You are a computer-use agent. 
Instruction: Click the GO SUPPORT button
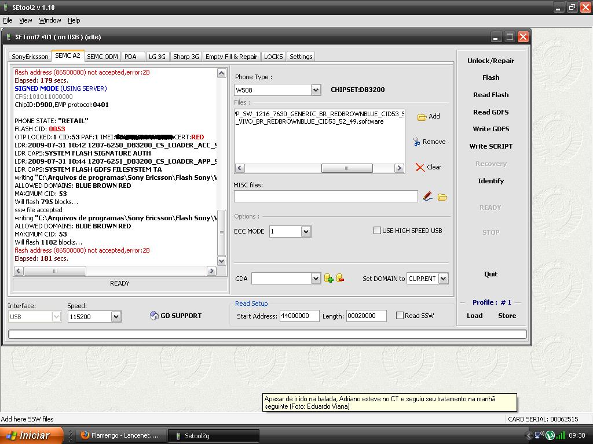[176, 316]
